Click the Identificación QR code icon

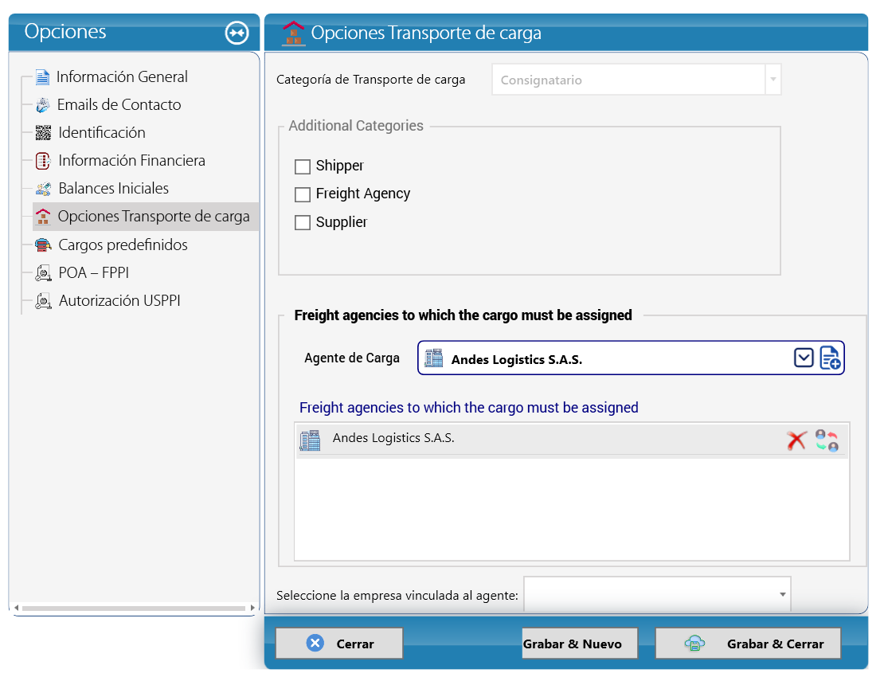pyautogui.click(x=43, y=133)
